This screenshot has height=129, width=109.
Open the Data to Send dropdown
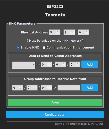24,64
